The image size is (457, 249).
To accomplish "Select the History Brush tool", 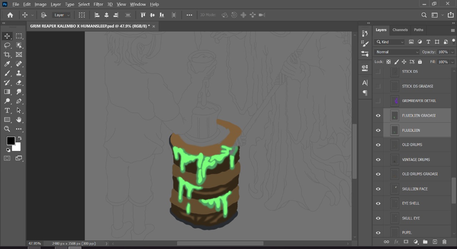I will [x=7, y=82].
